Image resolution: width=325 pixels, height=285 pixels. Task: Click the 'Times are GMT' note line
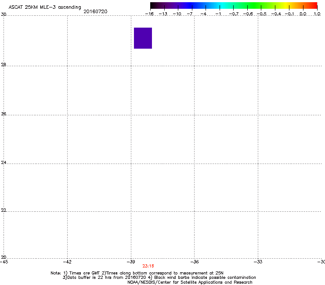[137, 273]
